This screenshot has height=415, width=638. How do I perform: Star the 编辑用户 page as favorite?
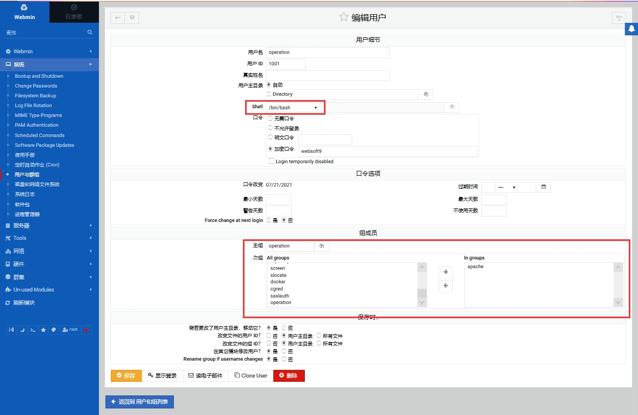(x=343, y=17)
